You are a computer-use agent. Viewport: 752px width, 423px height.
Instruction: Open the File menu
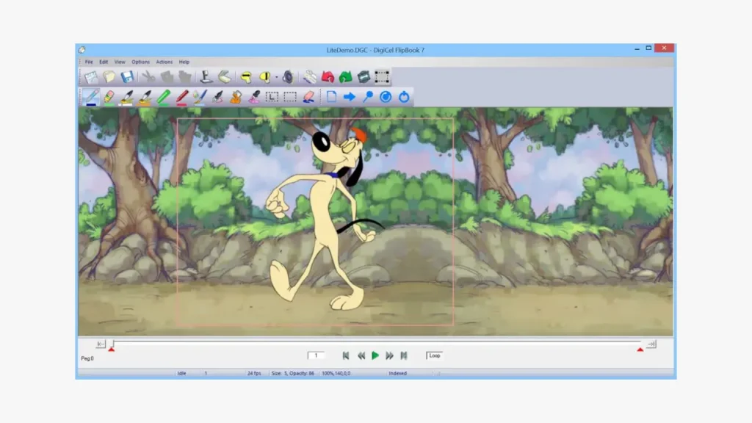pyautogui.click(x=89, y=62)
